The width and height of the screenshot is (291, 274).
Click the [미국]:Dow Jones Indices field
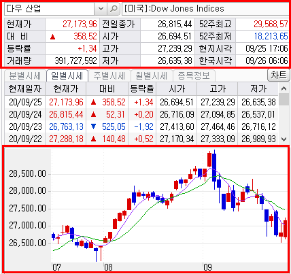coord(206,9)
